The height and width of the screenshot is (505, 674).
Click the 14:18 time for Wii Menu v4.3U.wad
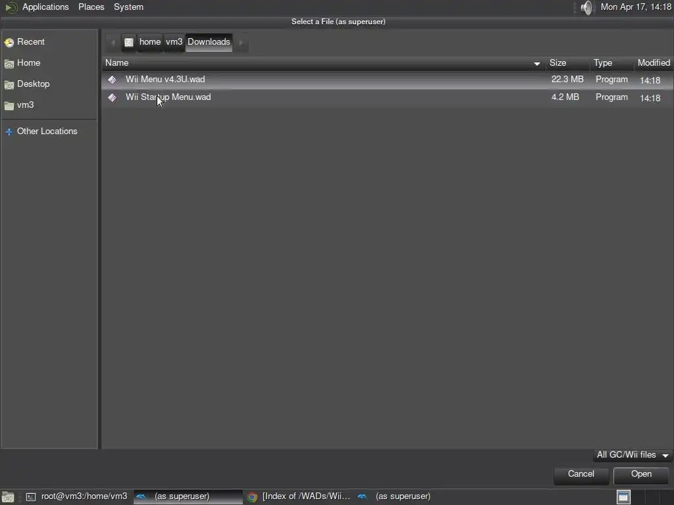point(650,80)
